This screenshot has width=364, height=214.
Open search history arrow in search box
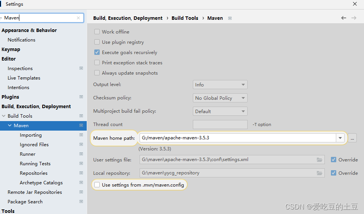pyautogui.click(x=1, y=18)
